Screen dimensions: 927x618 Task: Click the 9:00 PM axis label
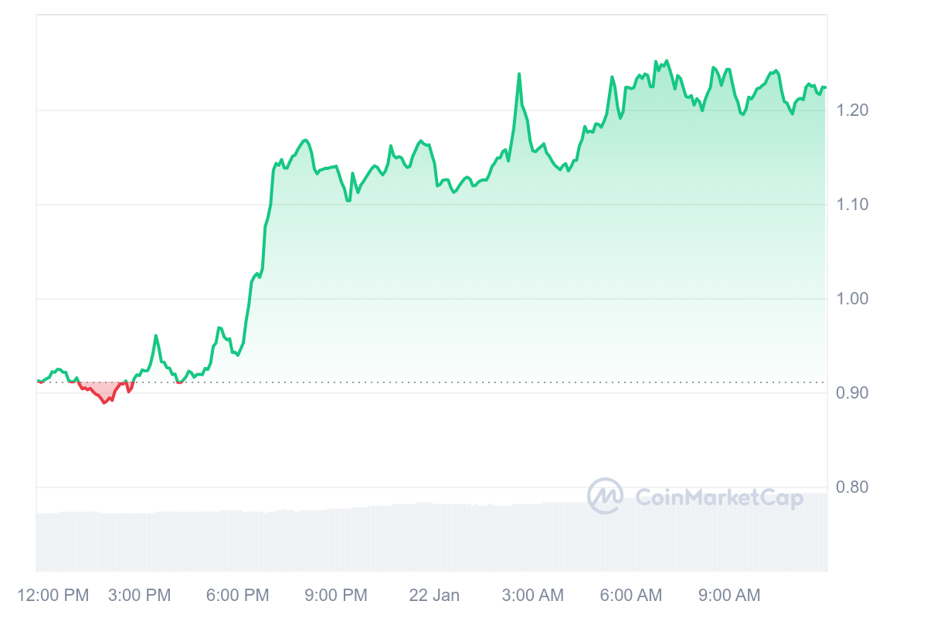[336, 596]
